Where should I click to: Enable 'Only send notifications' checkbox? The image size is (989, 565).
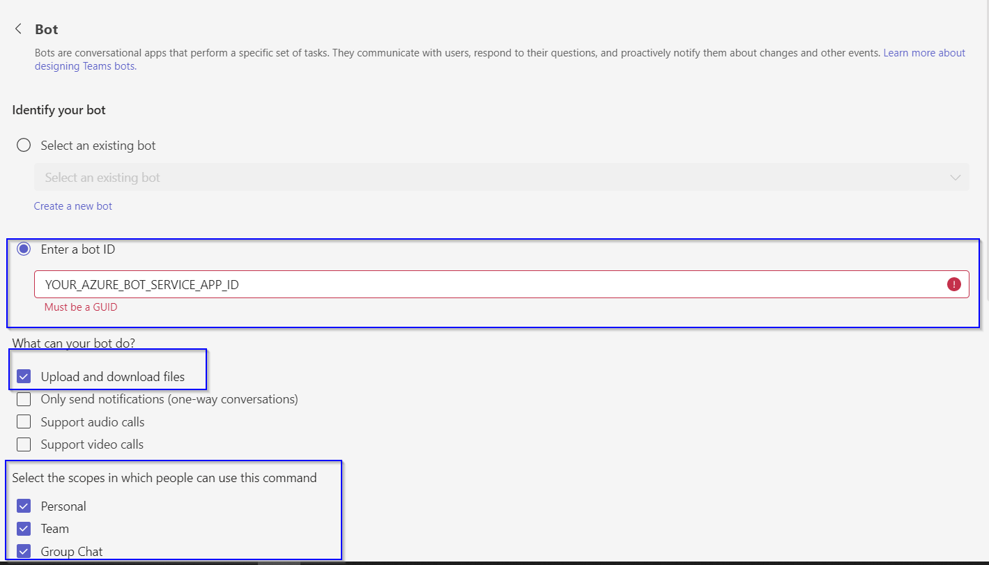pyautogui.click(x=24, y=399)
